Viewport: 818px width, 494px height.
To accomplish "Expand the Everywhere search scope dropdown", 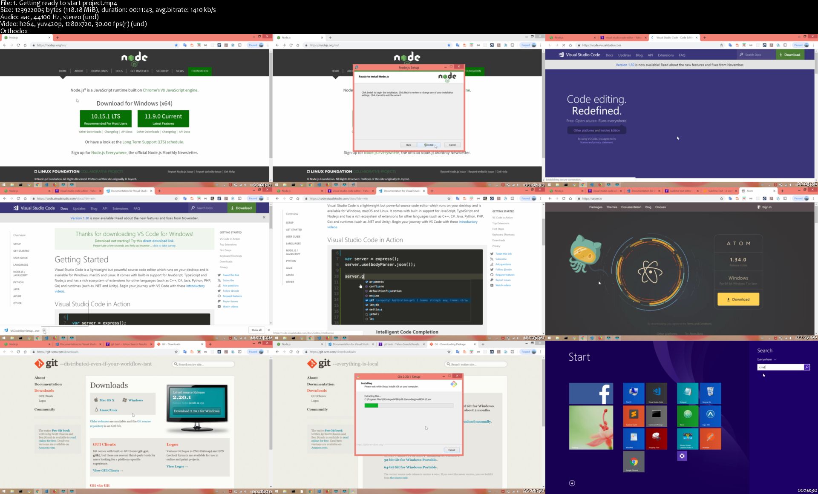I will click(x=766, y=359).
